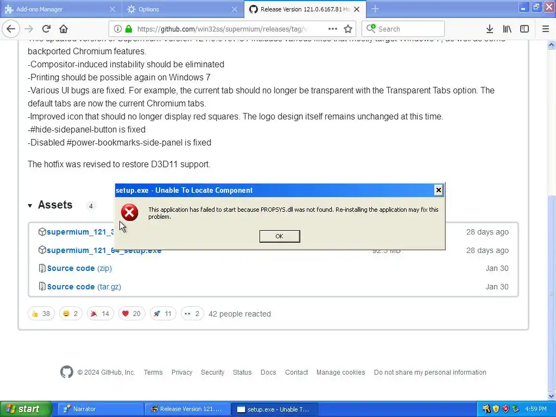Screen dimensions: 556x417
Task: Open the Windows Start menu
Action: coord(26,409)
